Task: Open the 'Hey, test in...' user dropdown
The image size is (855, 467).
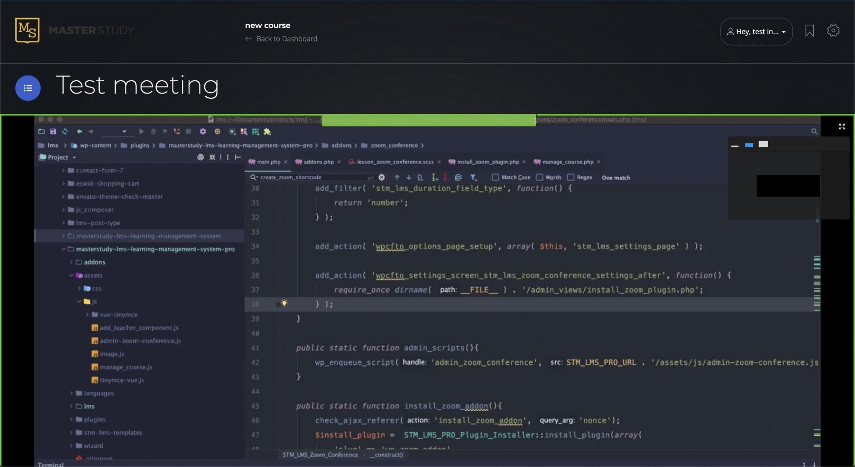Action: pos(756,32)
